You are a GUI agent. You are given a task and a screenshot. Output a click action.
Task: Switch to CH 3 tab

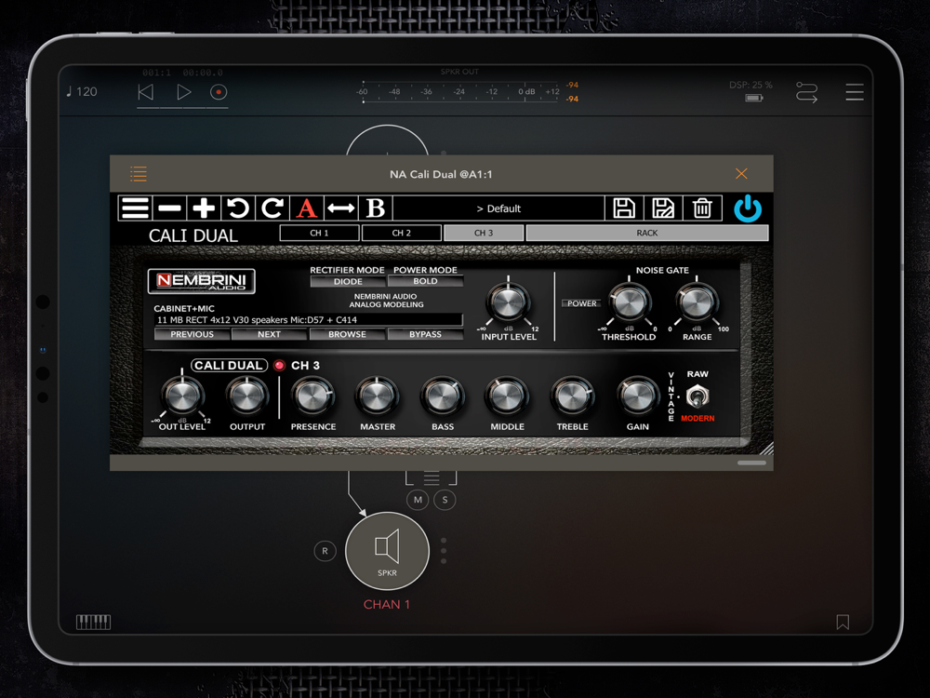(484, 233)
